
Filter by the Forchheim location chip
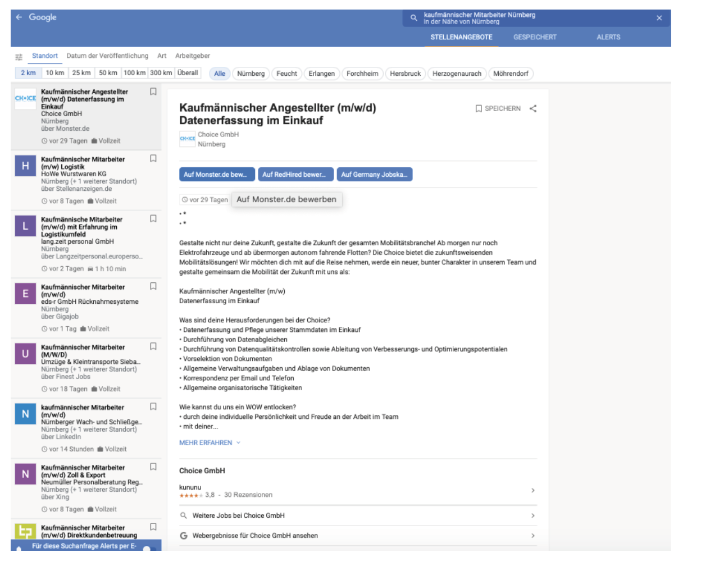tap(362, 74)
